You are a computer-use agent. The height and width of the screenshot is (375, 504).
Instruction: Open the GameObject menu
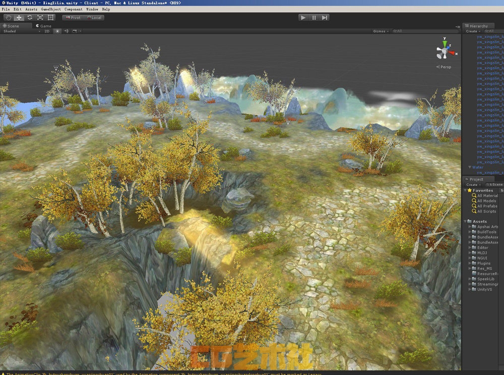[51, 9]
